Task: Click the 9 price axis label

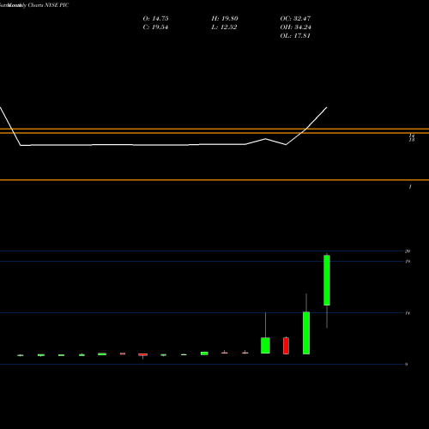Action: click(406, 365)
